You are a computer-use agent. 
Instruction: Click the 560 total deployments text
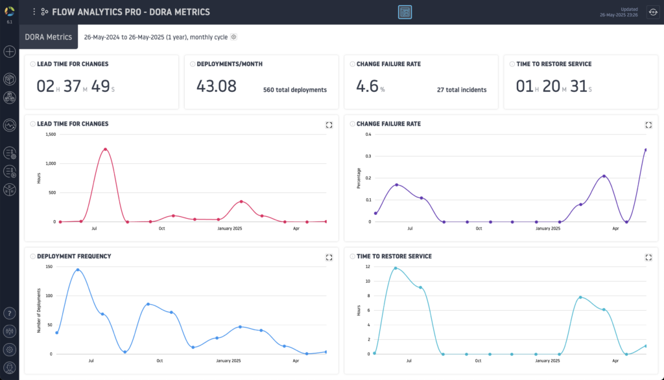(294, 90)
